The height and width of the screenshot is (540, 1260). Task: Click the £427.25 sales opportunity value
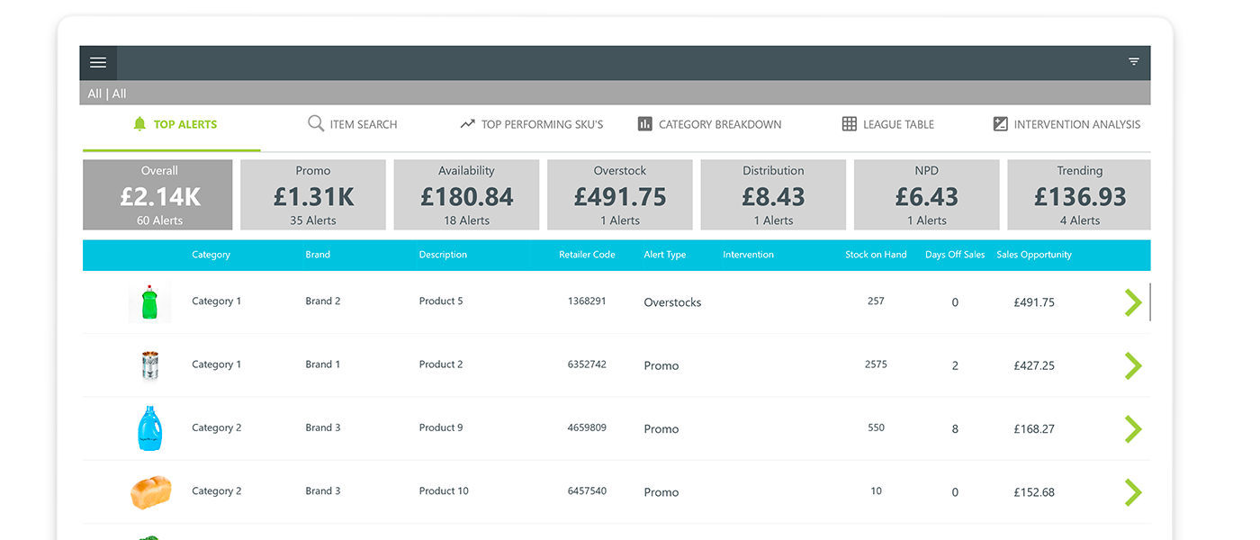1034,365
